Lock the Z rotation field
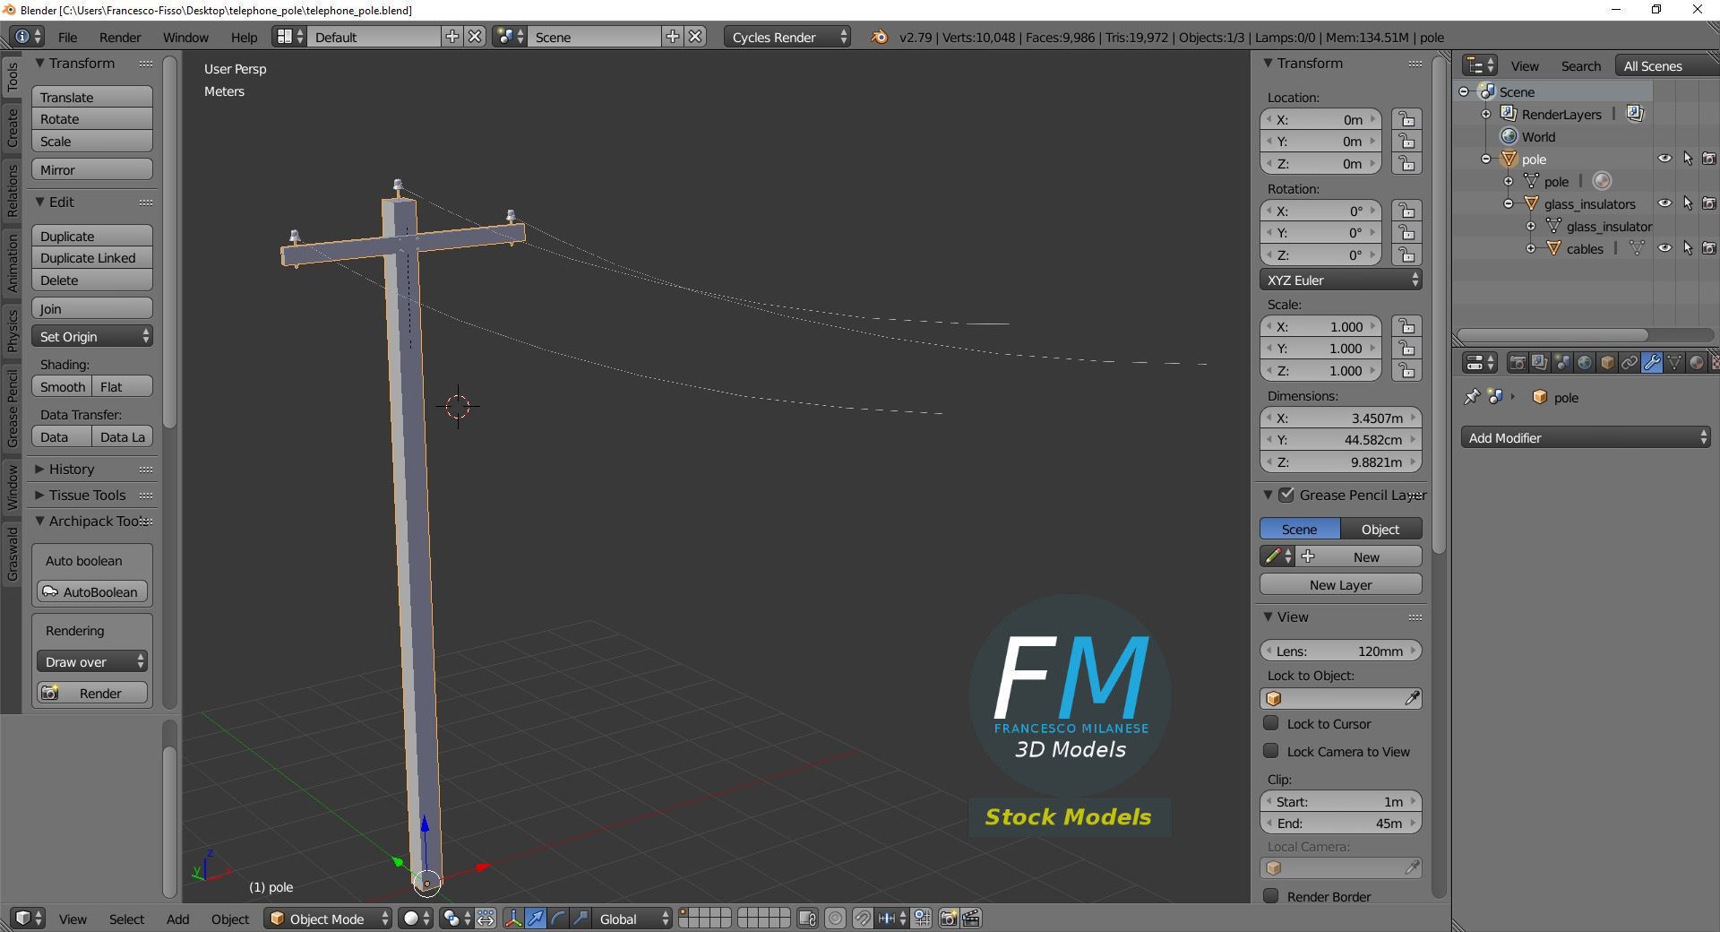1720x932 pixels. [1407, 255]
